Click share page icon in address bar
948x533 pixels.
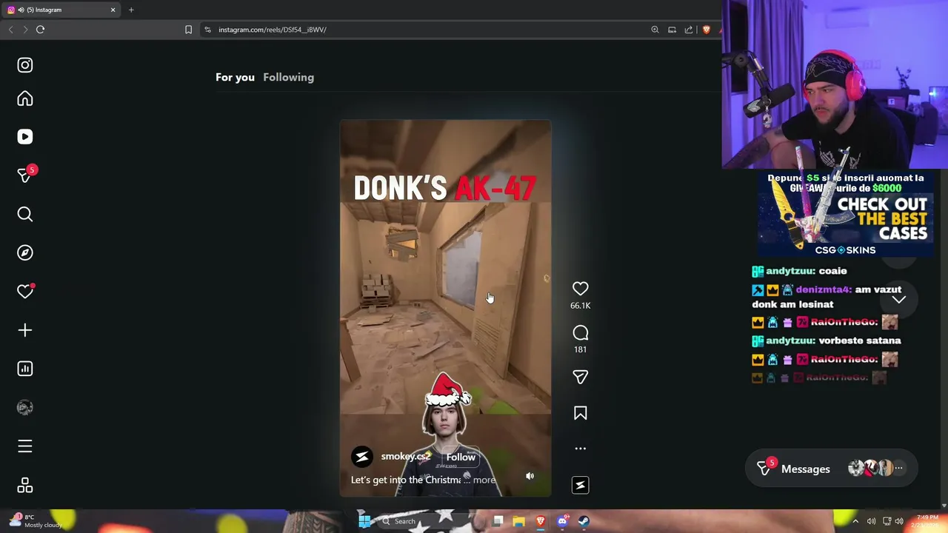click(689, 30)
